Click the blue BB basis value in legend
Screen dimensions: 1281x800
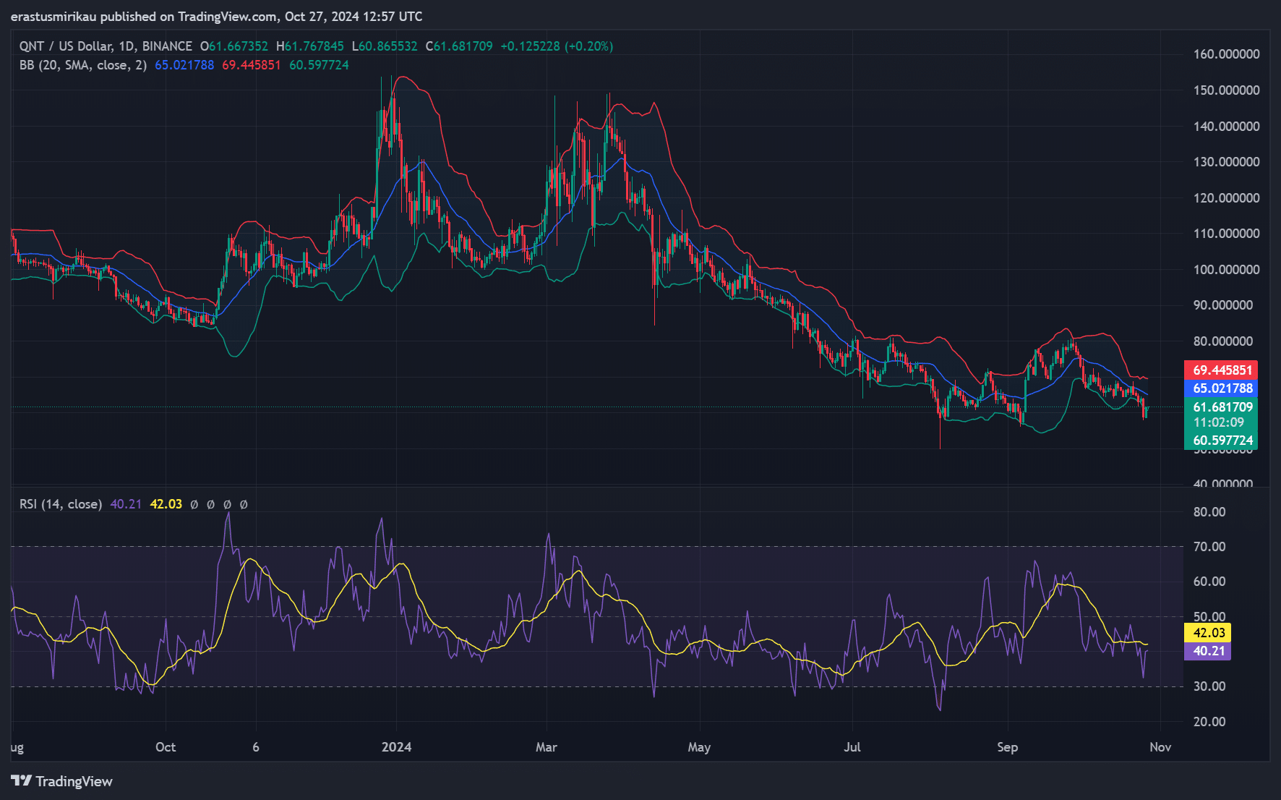(x=184, y=65)
